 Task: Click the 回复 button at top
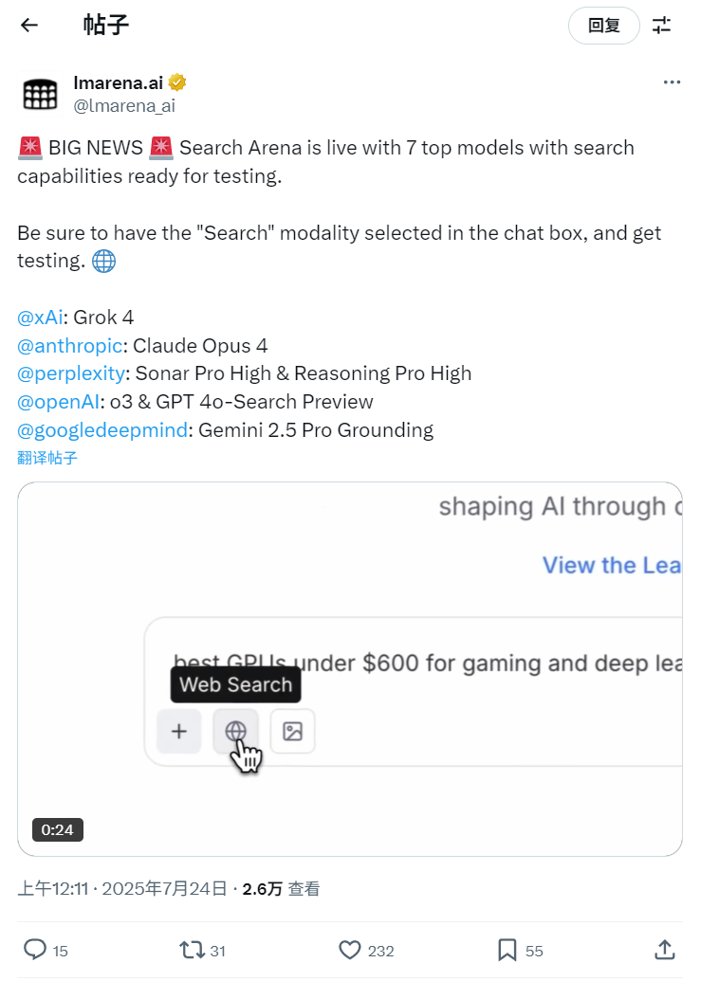pos(604,26)
